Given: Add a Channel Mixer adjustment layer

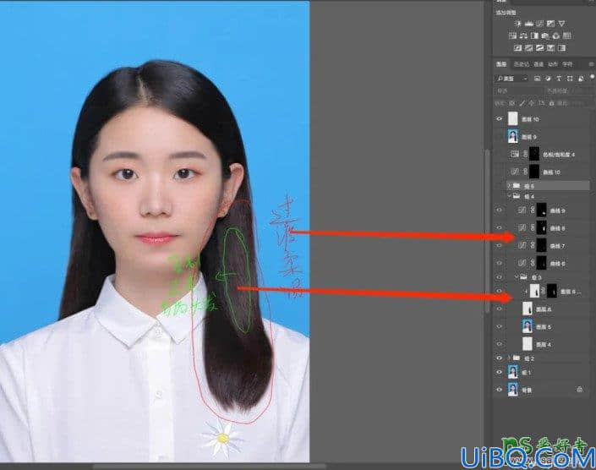Looking at the screenshot, I should [556, 36].
